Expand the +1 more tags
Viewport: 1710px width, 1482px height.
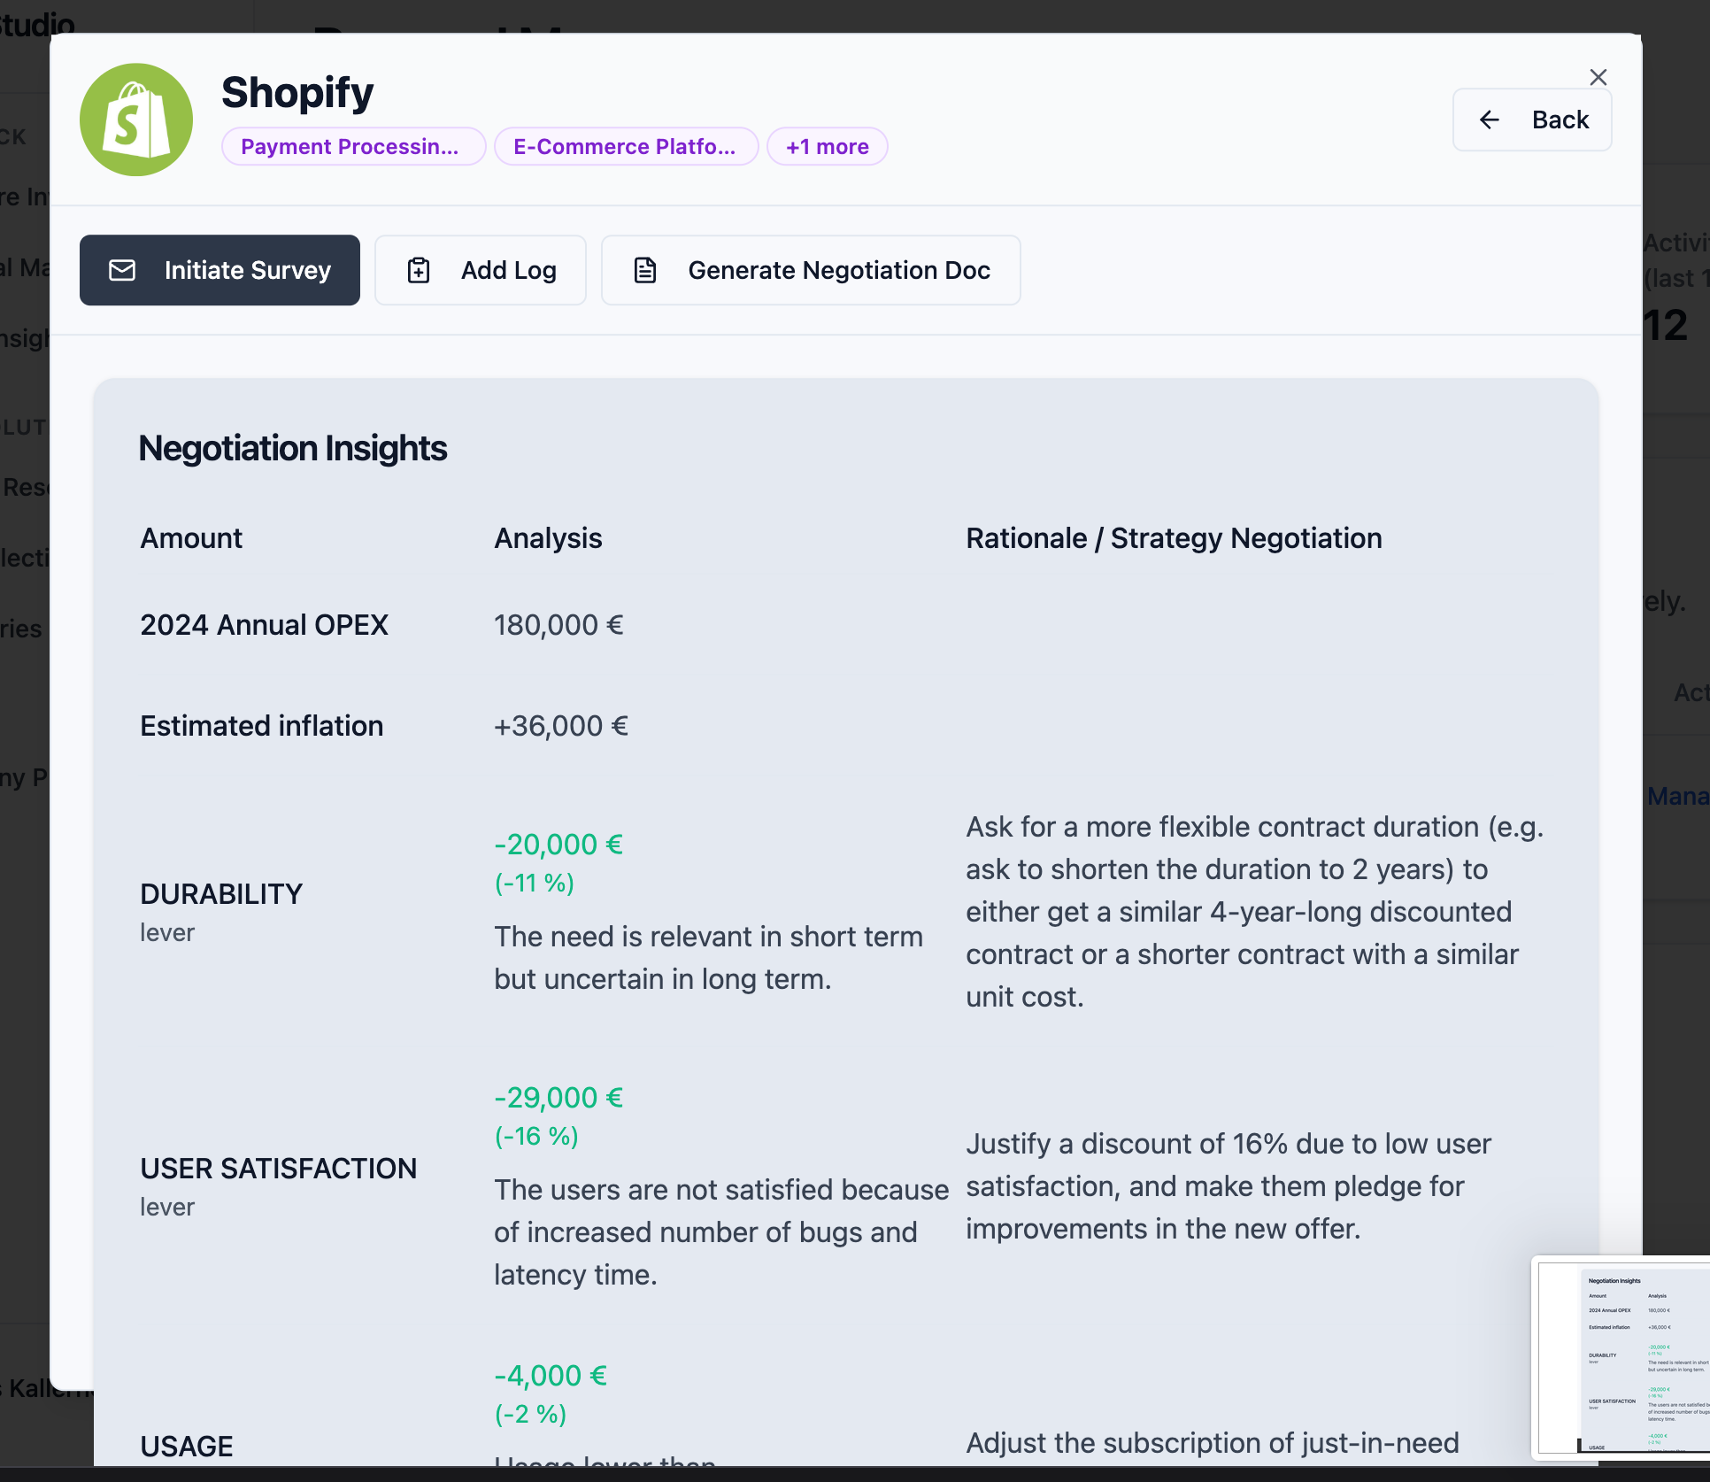pos(828,146)
